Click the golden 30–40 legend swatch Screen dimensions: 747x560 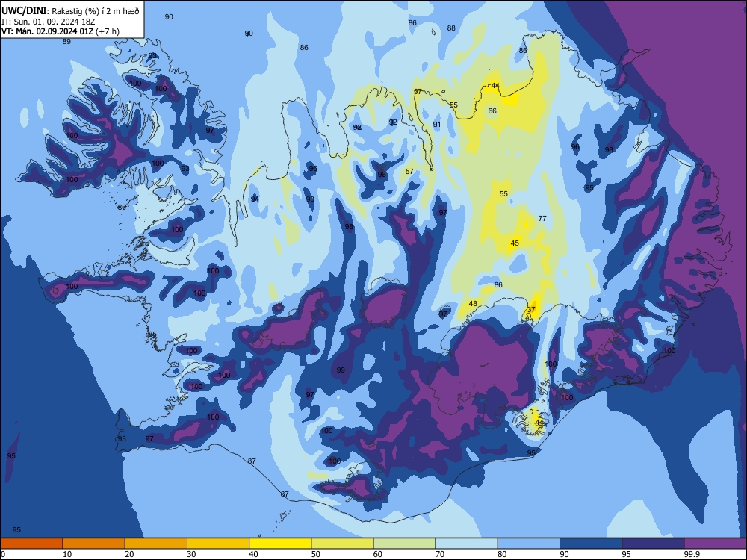click(x=218, y=544)
